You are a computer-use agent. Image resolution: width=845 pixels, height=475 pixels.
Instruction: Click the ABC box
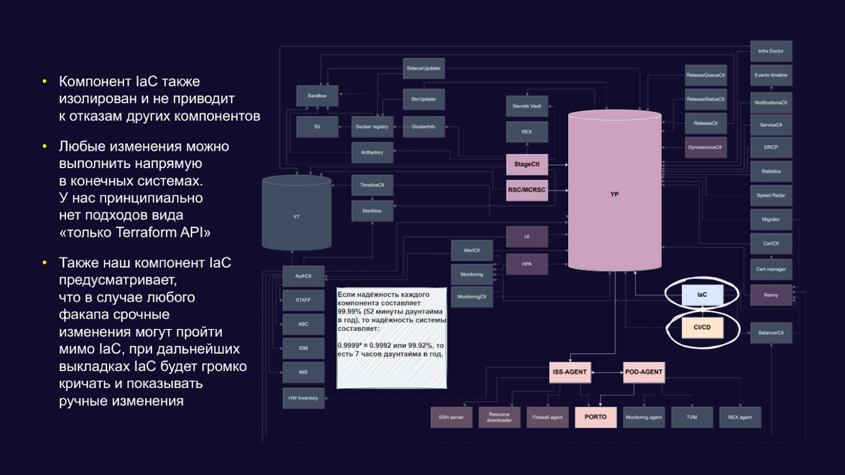[x=303, y=325]
